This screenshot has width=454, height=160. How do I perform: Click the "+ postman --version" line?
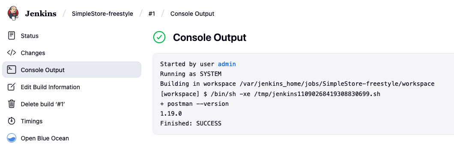coord(194,104)
